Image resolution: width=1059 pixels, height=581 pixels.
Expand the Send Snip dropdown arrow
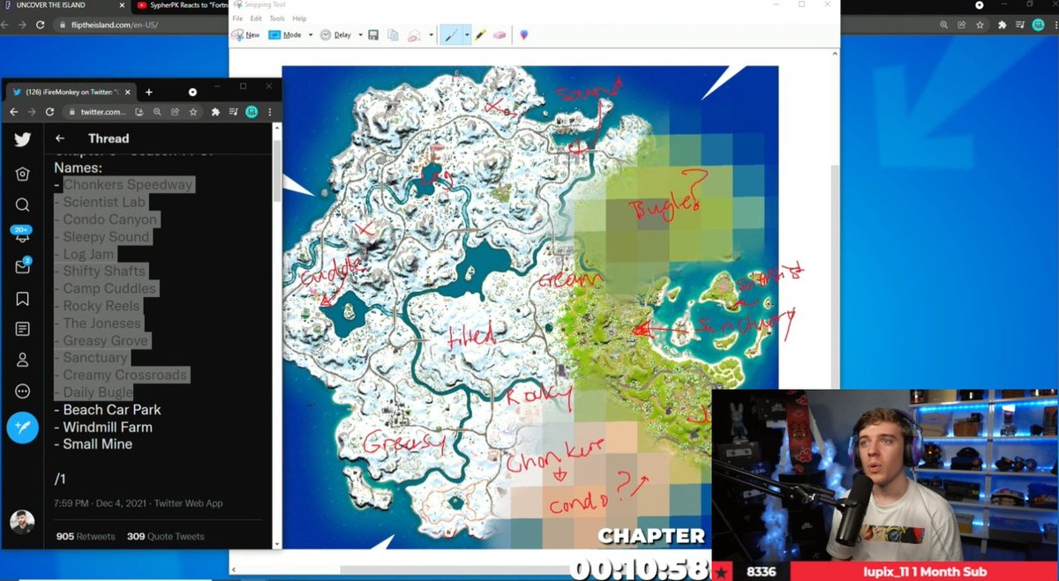pos(431,35)
